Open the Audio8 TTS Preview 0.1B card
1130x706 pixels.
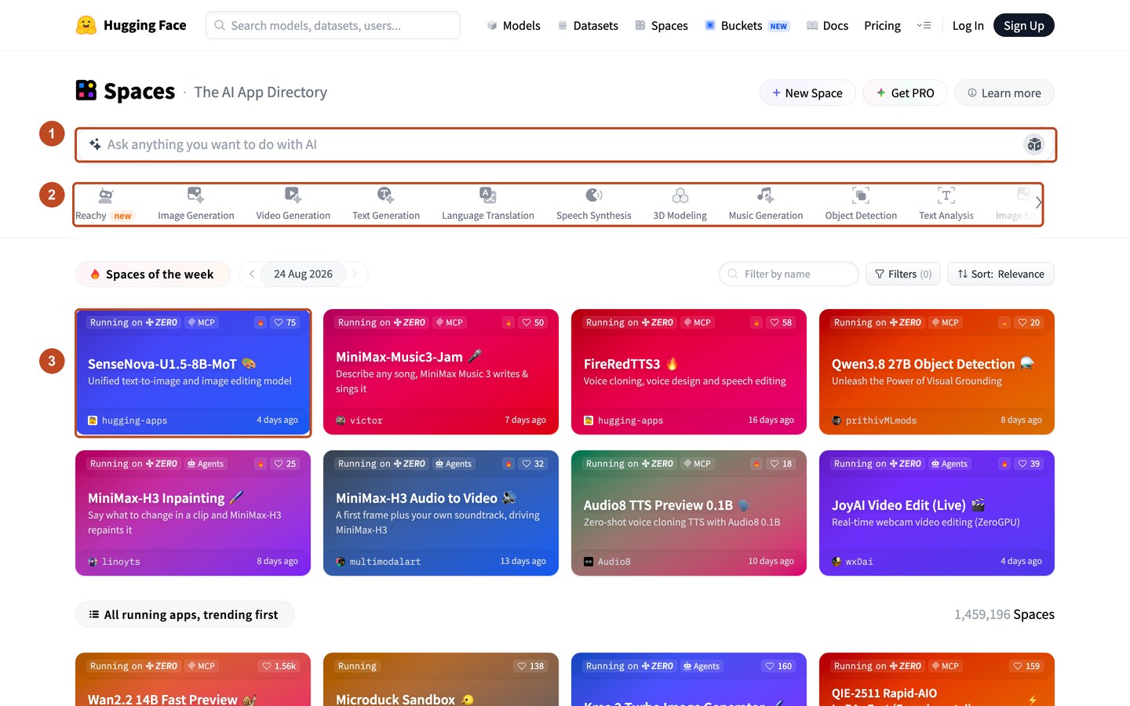pos(689,513)
